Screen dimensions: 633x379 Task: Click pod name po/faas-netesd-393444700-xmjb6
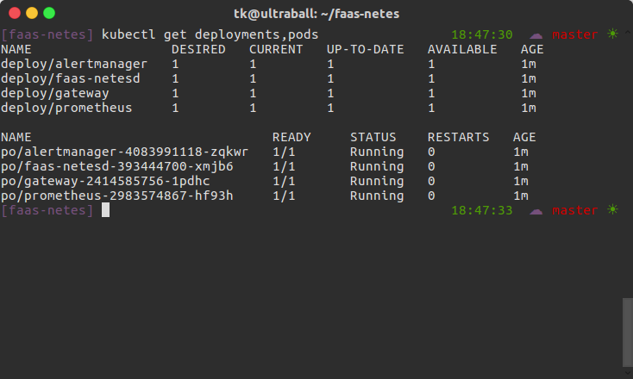coord(116,166)
